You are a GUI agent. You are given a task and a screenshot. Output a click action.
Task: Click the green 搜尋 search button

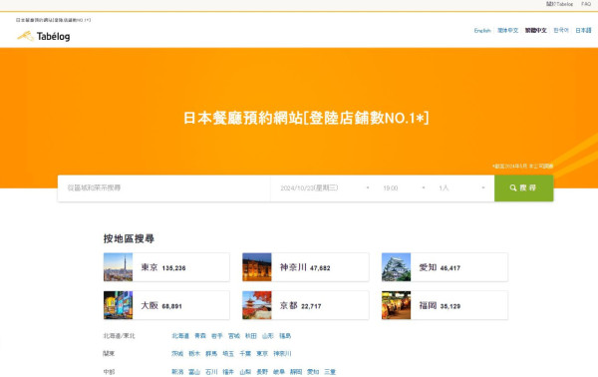(523, 188)
